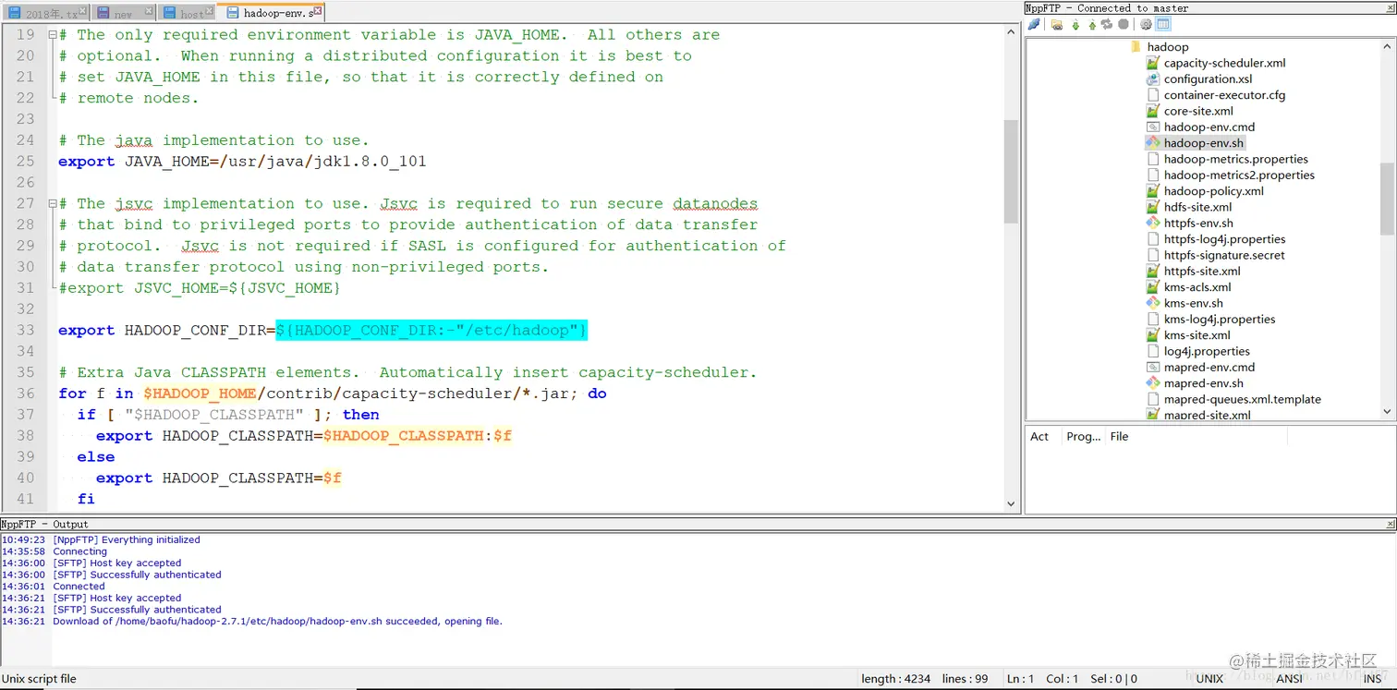The width and height of the screenshot is (1397, 690).
Task: Click editor scrollbar down arrow
Action: tap(1011, 504)
